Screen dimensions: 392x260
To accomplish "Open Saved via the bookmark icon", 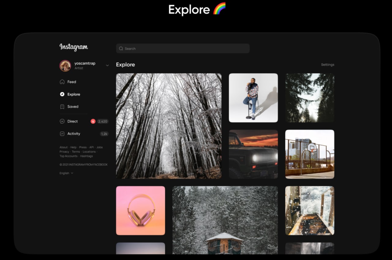I will click(62, 107).
